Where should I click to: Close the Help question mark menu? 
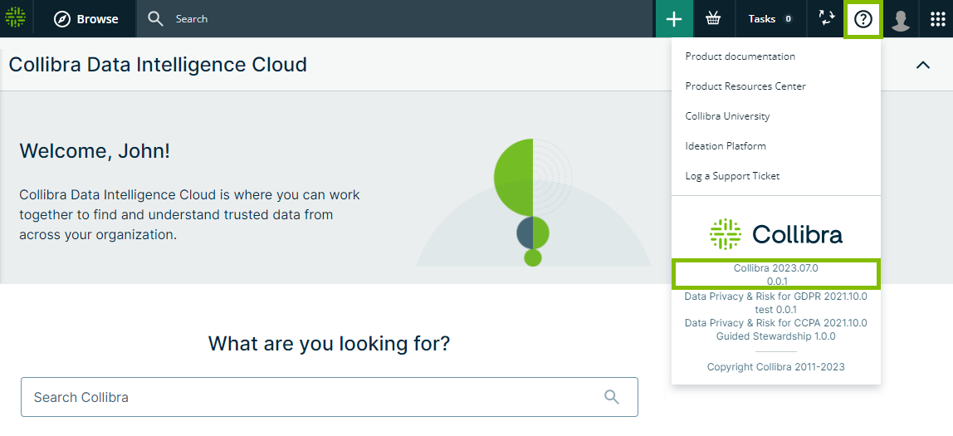coord(863,19)
